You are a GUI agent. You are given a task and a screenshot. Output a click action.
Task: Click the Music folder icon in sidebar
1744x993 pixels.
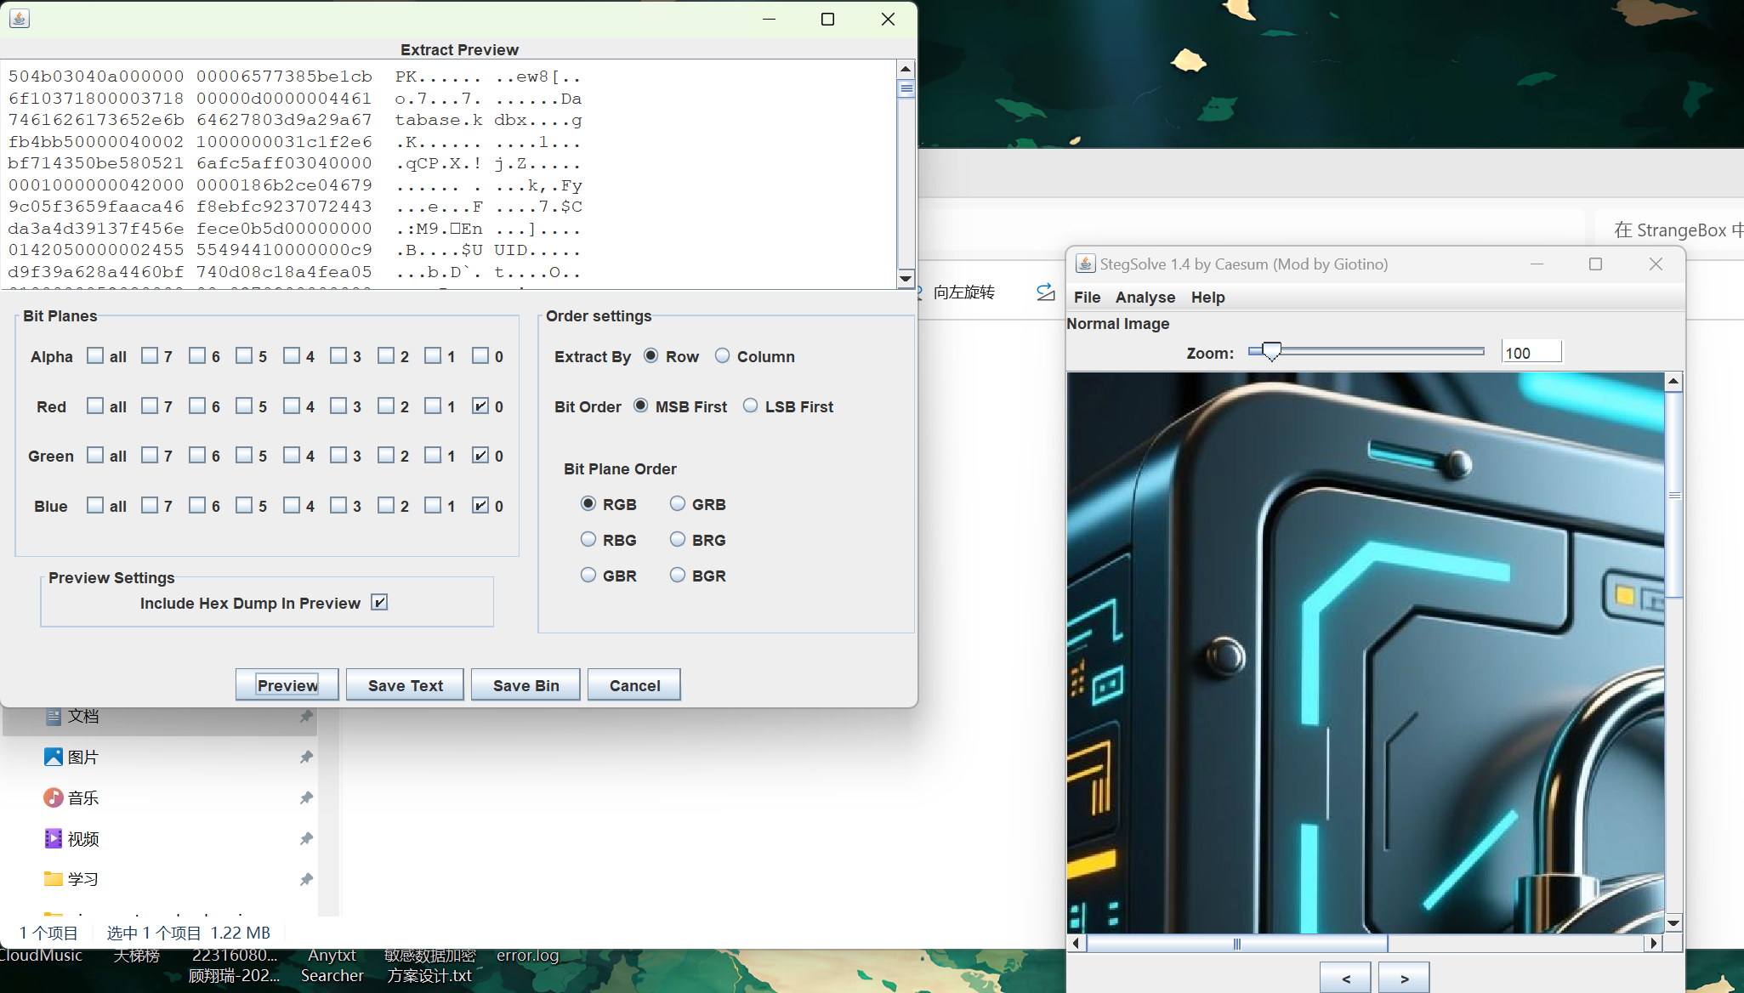coord(54,797)
